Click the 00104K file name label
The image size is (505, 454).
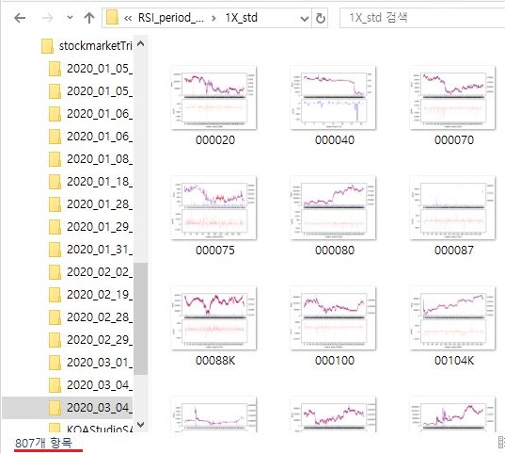(454, 361)
